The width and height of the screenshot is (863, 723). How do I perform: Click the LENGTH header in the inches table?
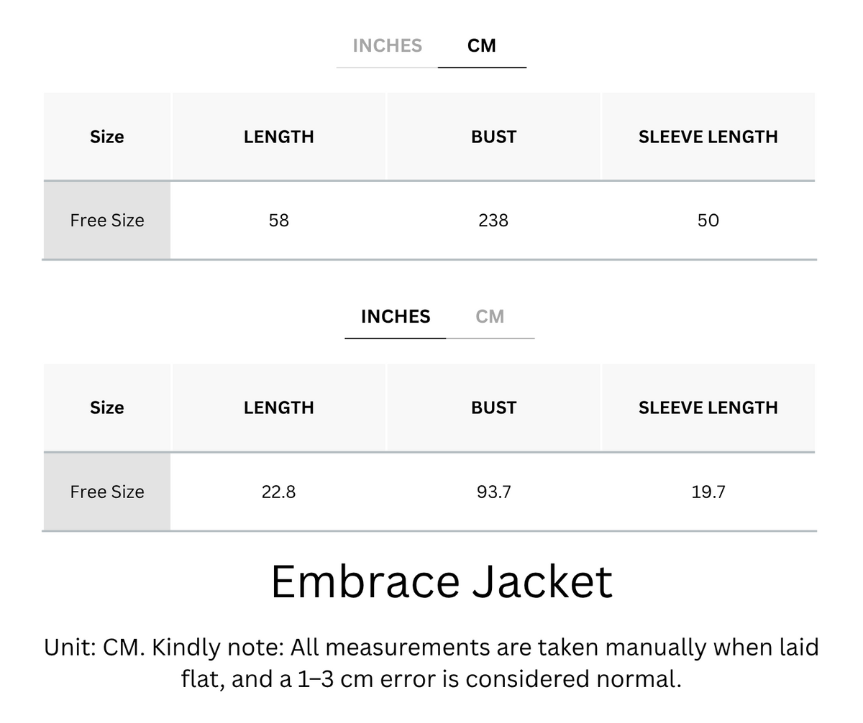point(279,407)
